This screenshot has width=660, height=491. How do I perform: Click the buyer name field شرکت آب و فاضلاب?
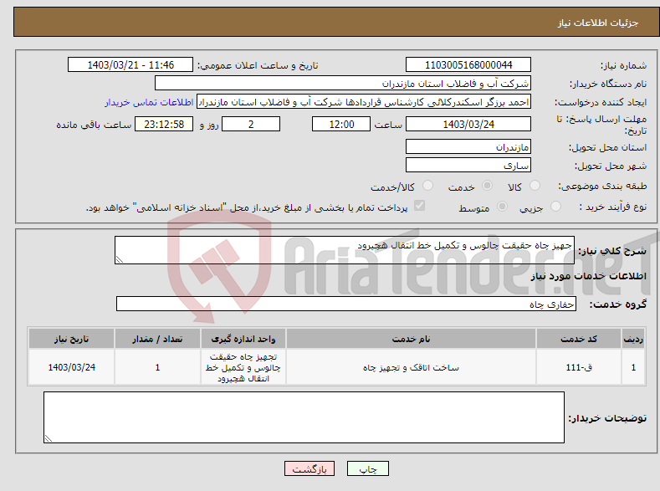pyautogui.click(x=343, y=84)
